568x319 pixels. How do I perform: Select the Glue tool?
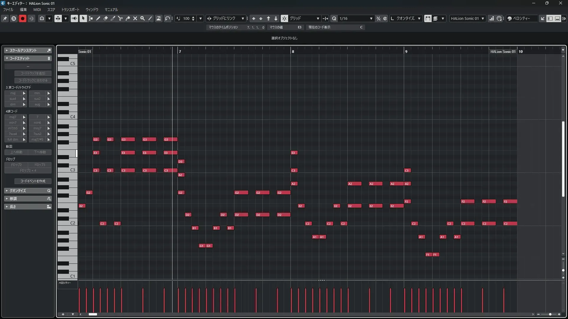pos(128,18)
